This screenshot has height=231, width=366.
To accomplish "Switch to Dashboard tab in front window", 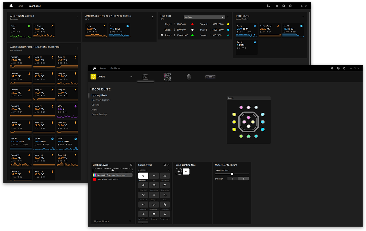I will click(x=116, y=68).
